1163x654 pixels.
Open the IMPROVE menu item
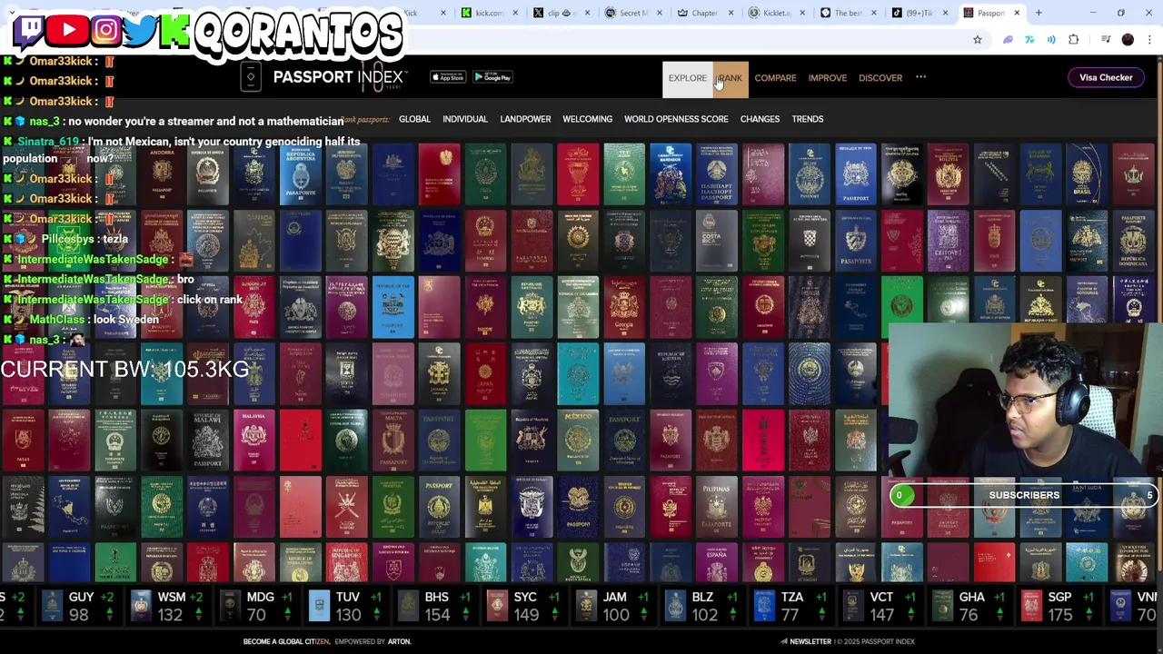tap(828, 78)
